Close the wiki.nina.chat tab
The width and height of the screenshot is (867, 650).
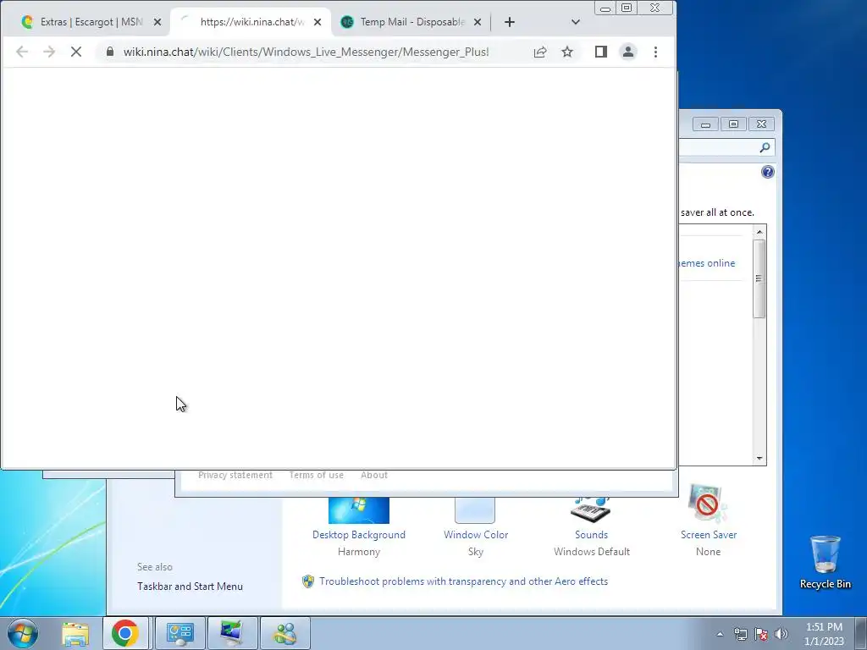[x=318, y=22]
